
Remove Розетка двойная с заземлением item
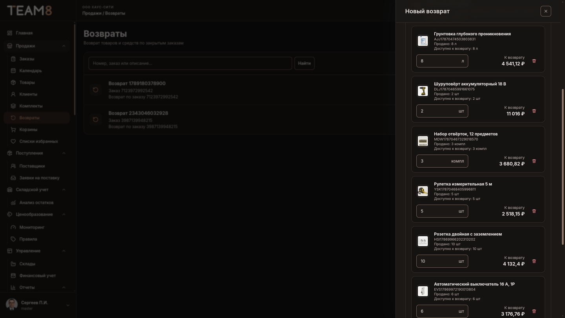click(534, 261)
